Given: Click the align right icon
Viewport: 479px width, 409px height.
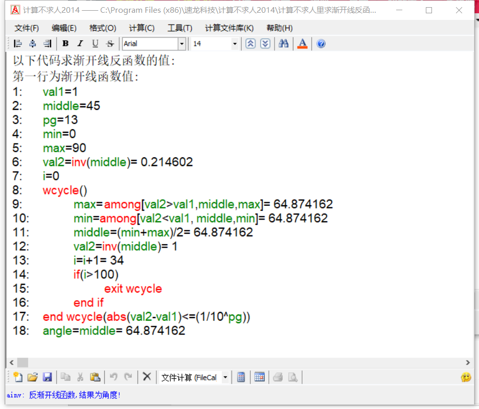Looking at the screenshot, I should [x=48, y=43].
